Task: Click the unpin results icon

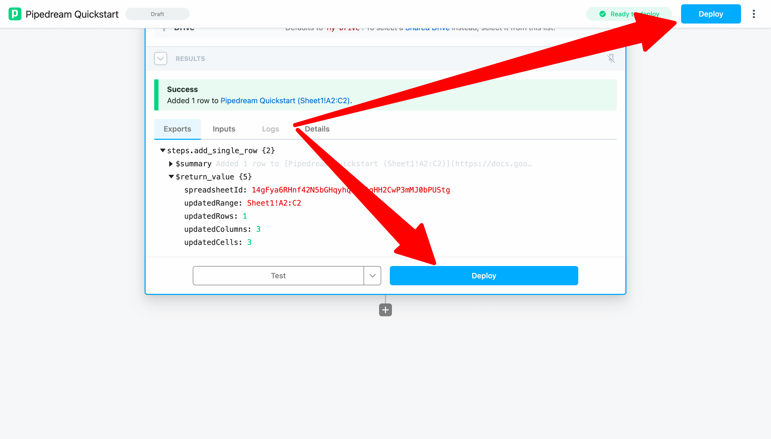Action: point(611,59)
